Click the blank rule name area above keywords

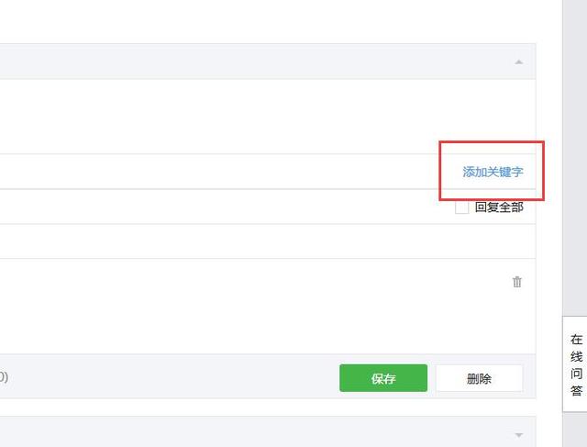[x=268, y=117]
